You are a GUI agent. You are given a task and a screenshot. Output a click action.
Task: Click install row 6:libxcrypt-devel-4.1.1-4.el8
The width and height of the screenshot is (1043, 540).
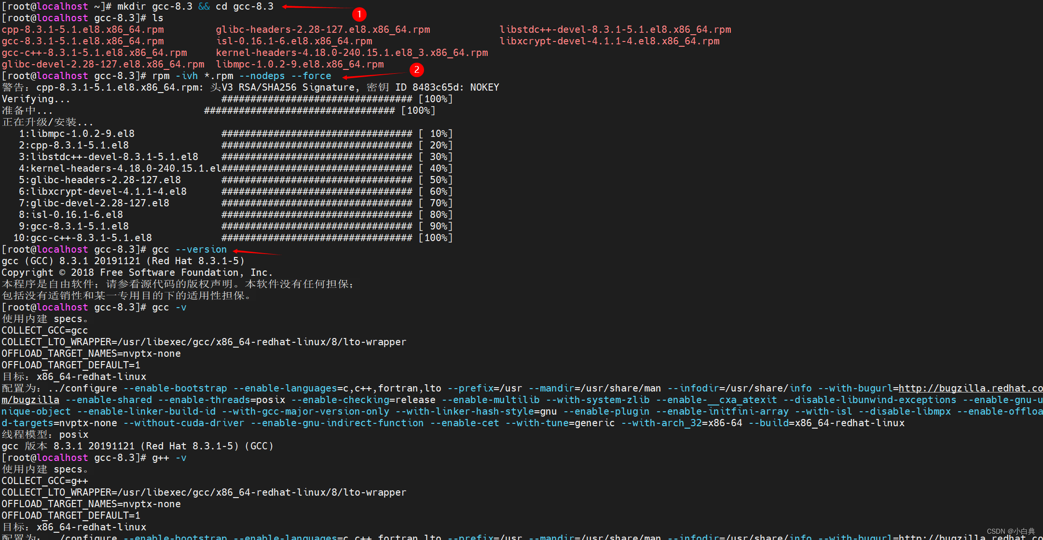click(236, 191)
